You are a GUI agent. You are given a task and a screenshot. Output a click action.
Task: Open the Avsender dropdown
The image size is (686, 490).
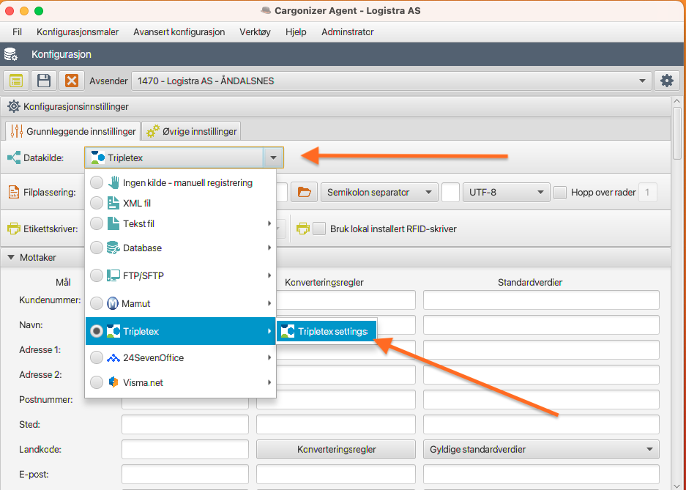(x=392, y=81)
